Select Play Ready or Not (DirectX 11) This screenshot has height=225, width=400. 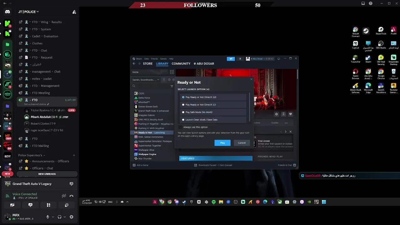pyautogui.click(x=213, y=105)
